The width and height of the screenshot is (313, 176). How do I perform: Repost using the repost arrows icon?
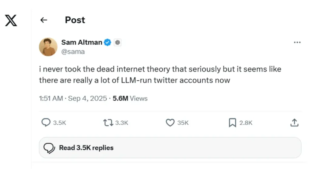tap(108, 123)
